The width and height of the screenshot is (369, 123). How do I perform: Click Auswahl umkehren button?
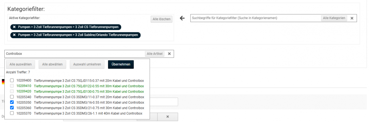[87, 65]
